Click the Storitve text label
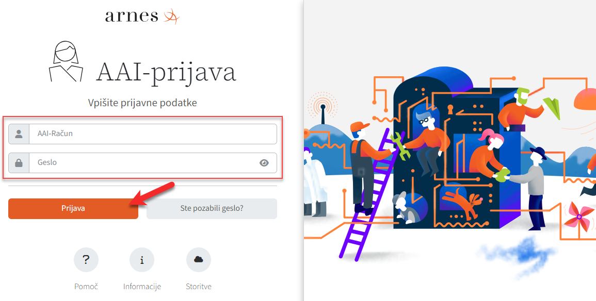The width and height of the screenshot is (596, 301). [x=199, y=287]
